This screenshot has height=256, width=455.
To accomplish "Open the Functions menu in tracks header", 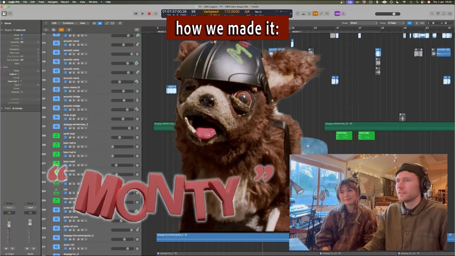I will [69, 23].
